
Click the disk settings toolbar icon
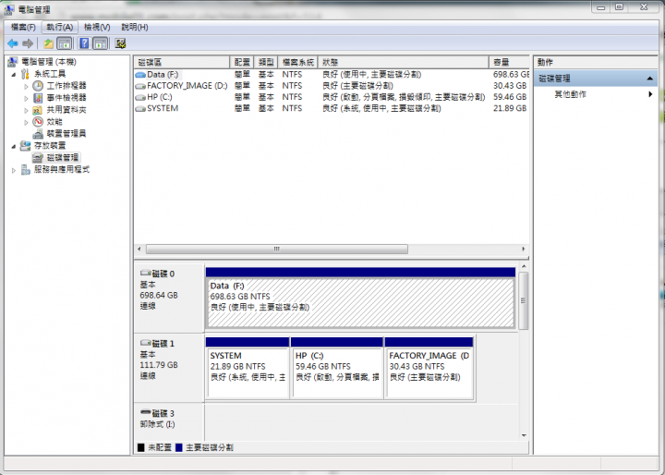coord(120,43)
